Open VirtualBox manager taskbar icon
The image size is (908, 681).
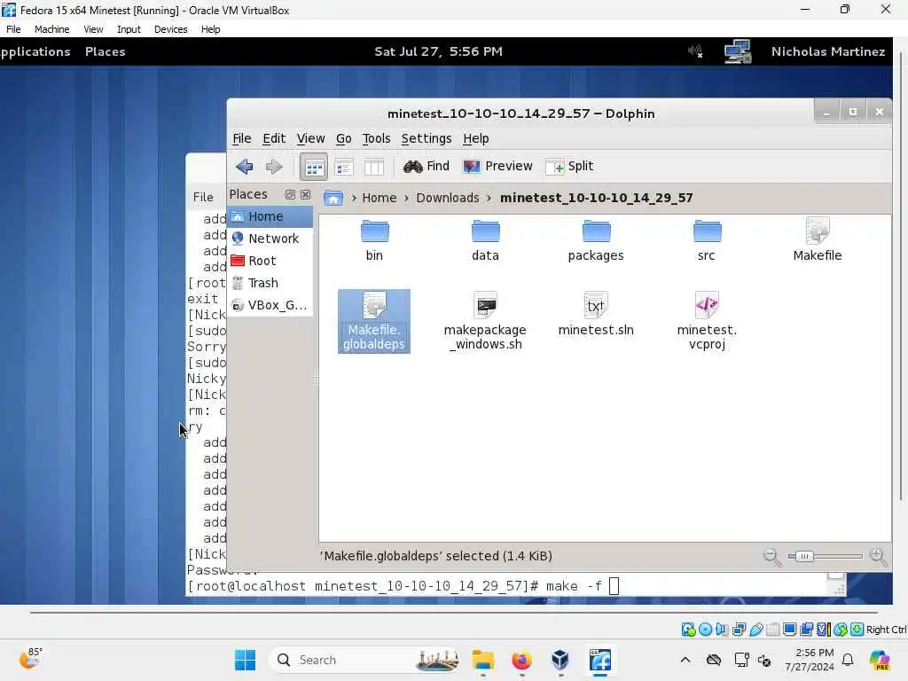(x=560, y=660)
